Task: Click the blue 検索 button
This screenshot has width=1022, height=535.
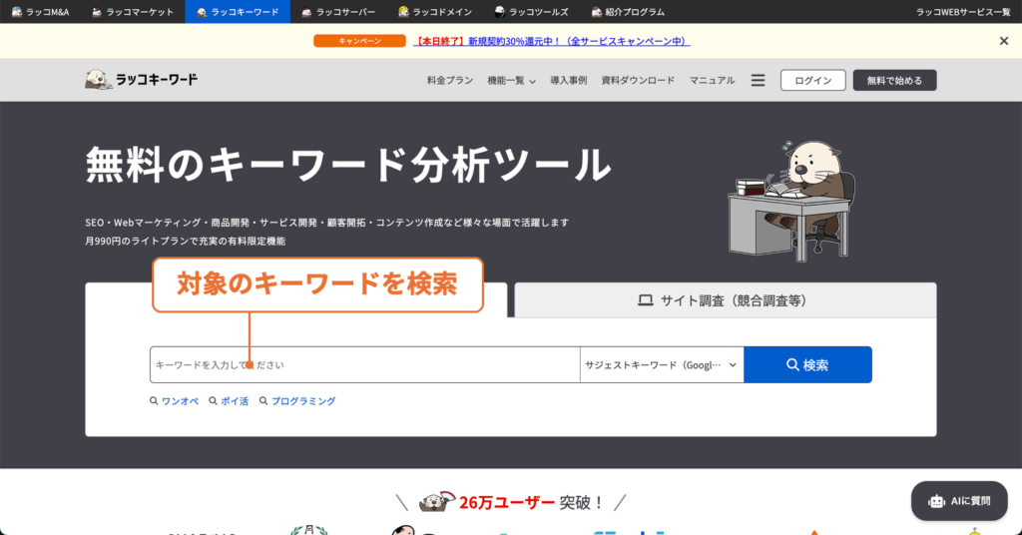Action: click(x=807, y=365)
